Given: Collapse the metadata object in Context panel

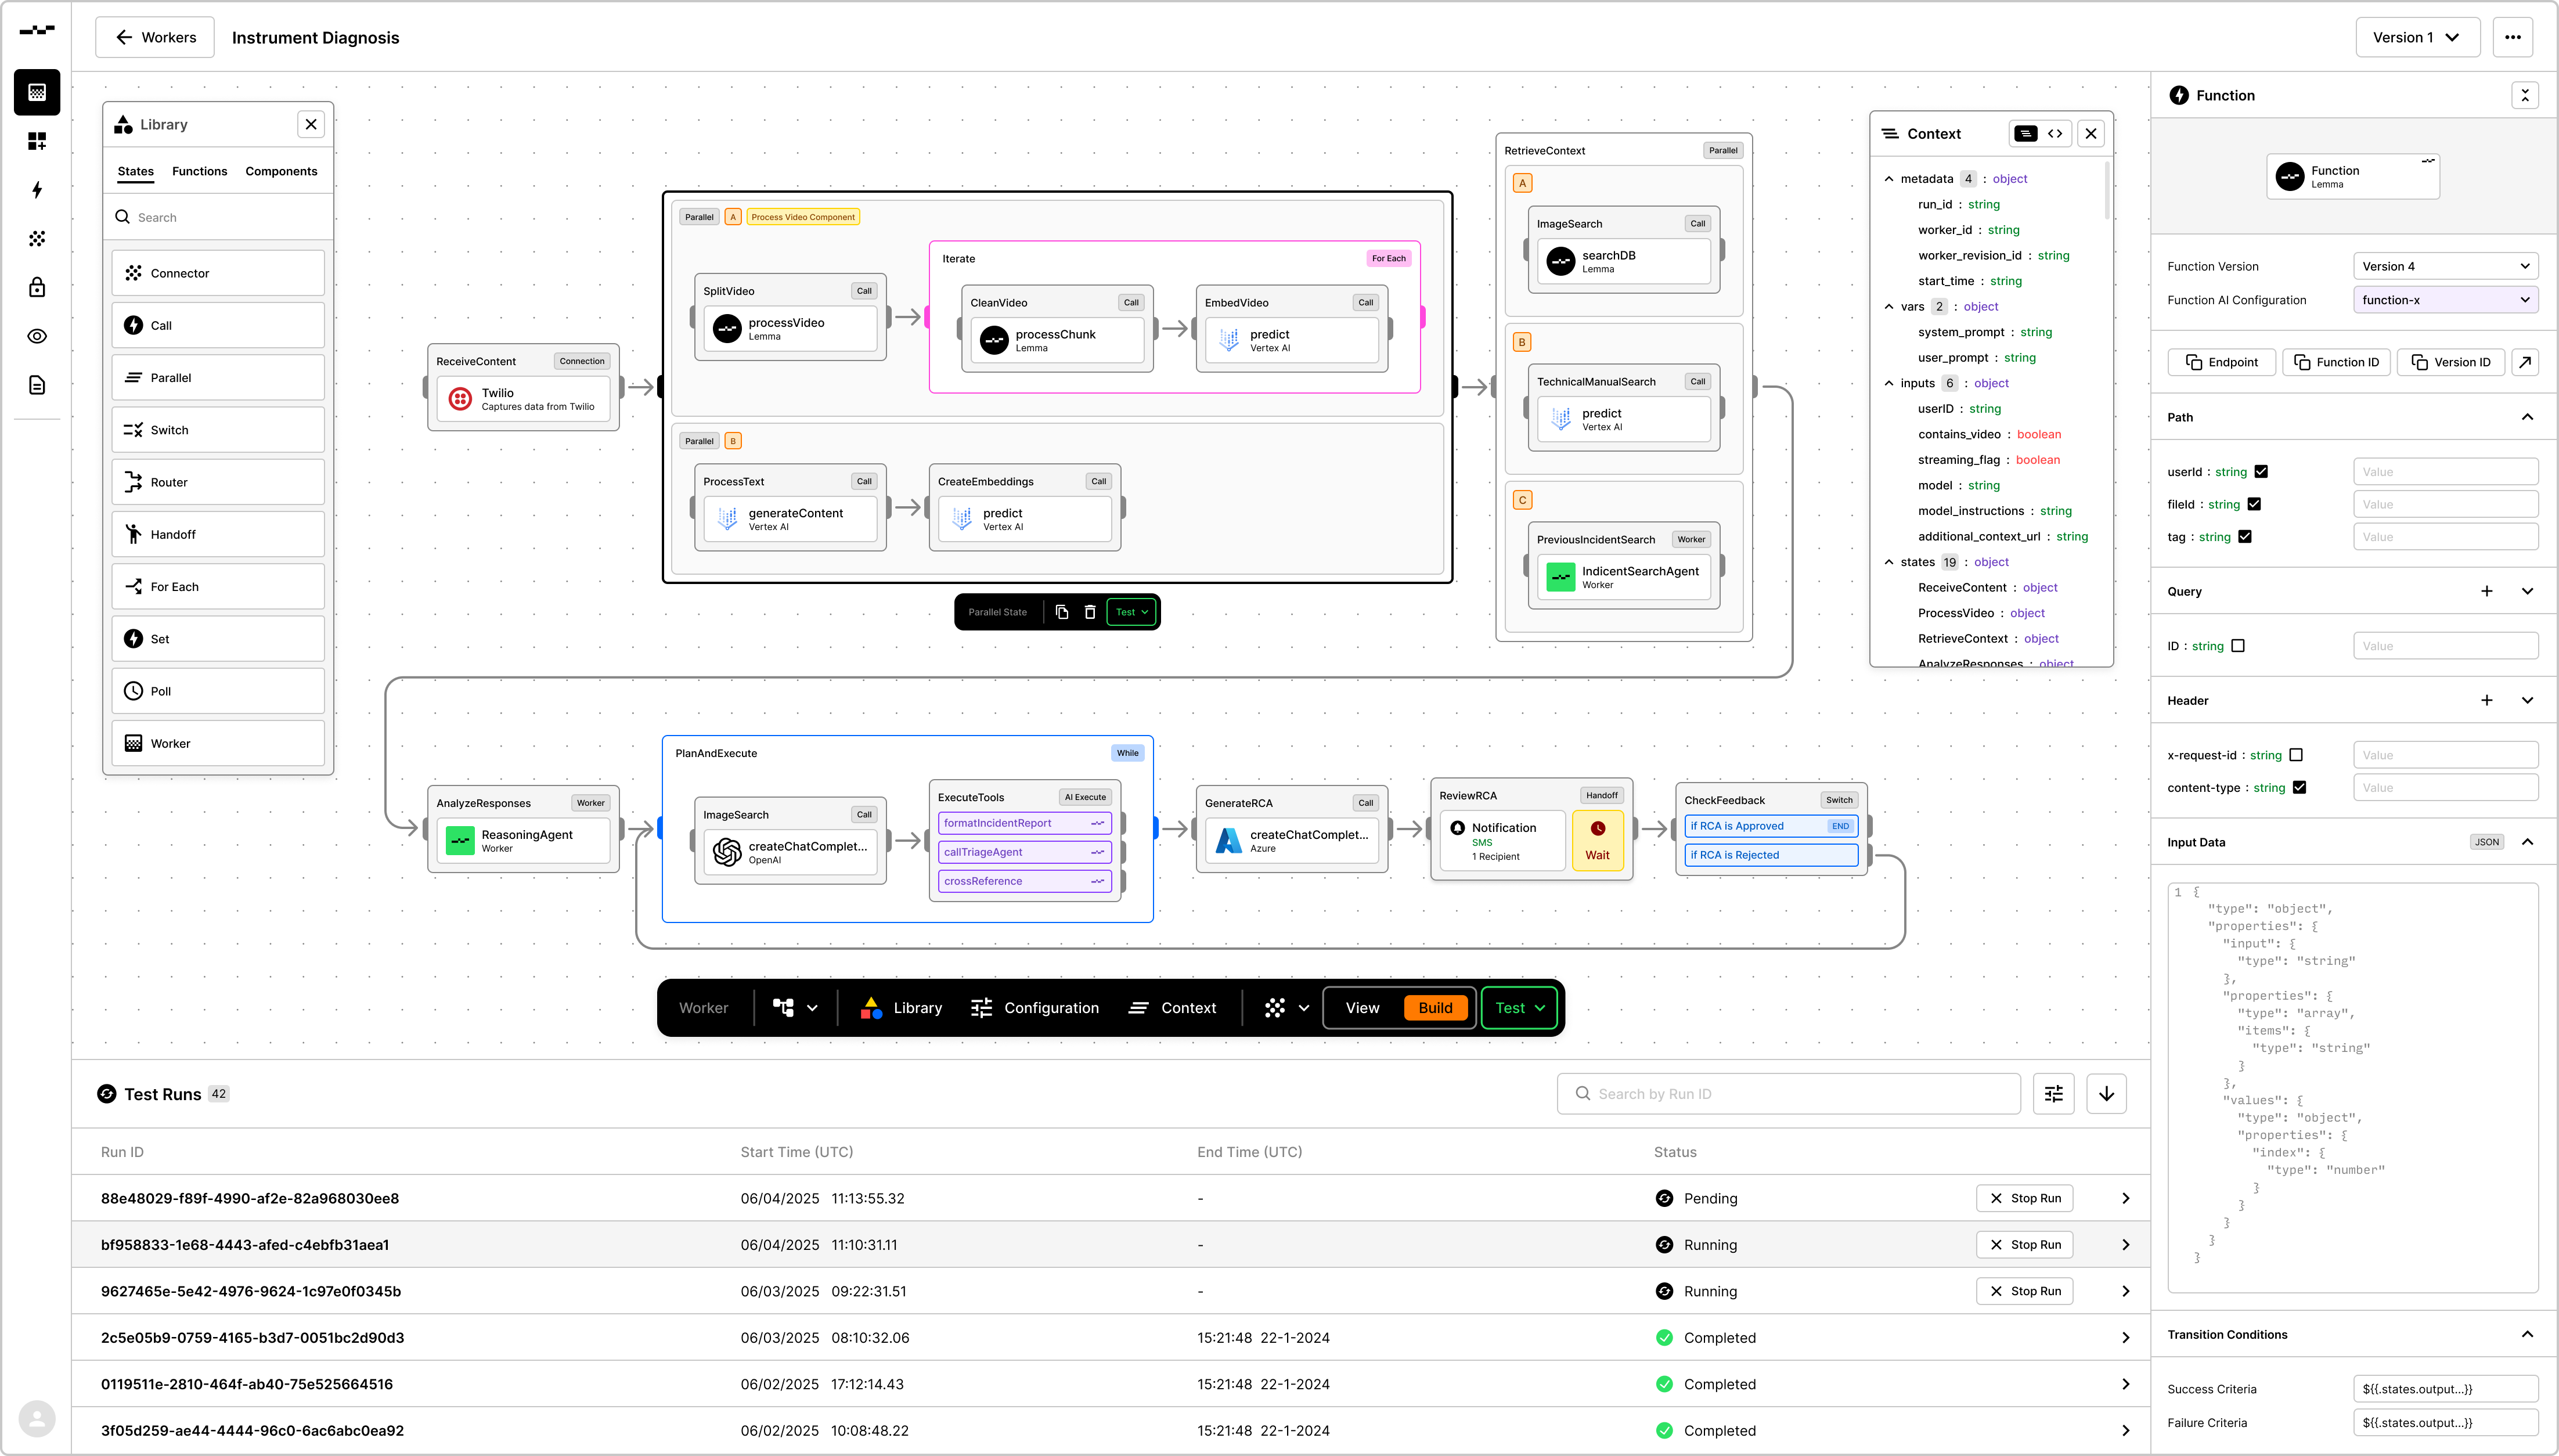Looking at the screenshot, I should point(1888,178).
